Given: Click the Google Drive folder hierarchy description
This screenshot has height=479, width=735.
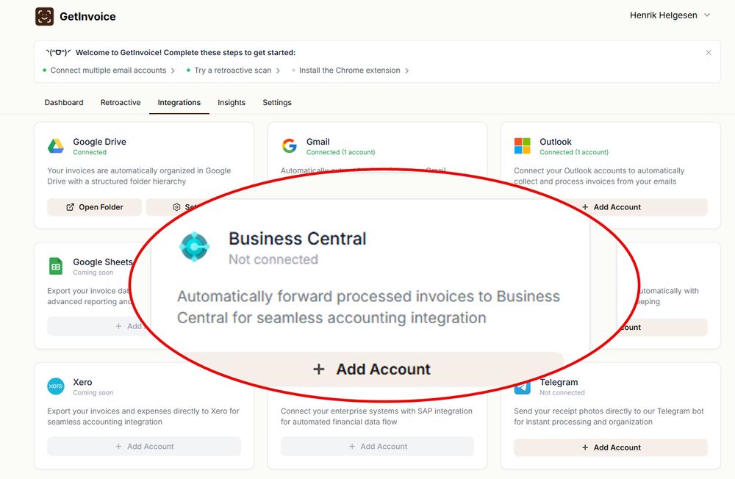Looking at the screenshot, I should click(x=139, y=176).
